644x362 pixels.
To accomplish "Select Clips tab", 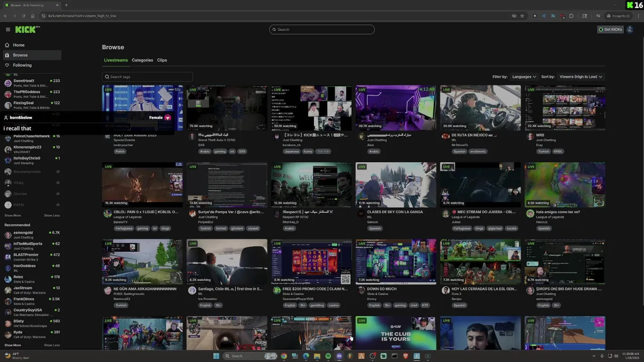I will point(162,60).
